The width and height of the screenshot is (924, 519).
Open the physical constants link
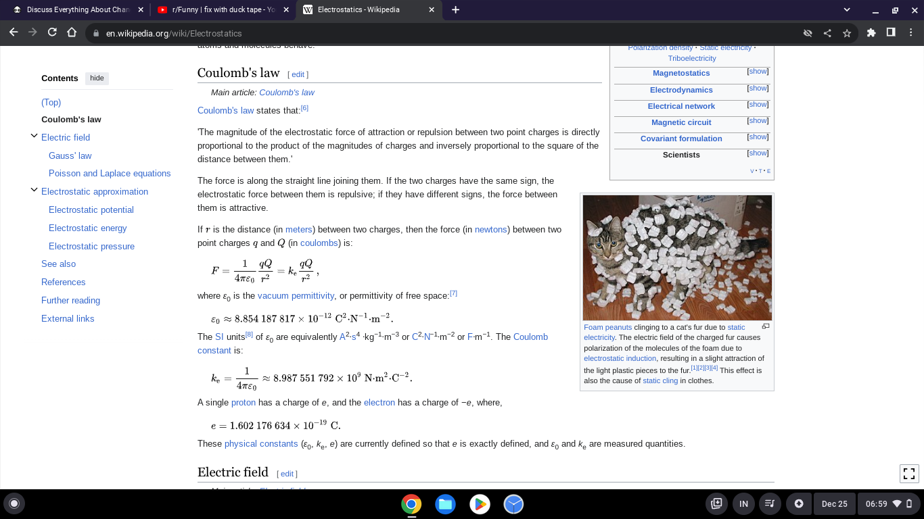click(x=261, y=444)
